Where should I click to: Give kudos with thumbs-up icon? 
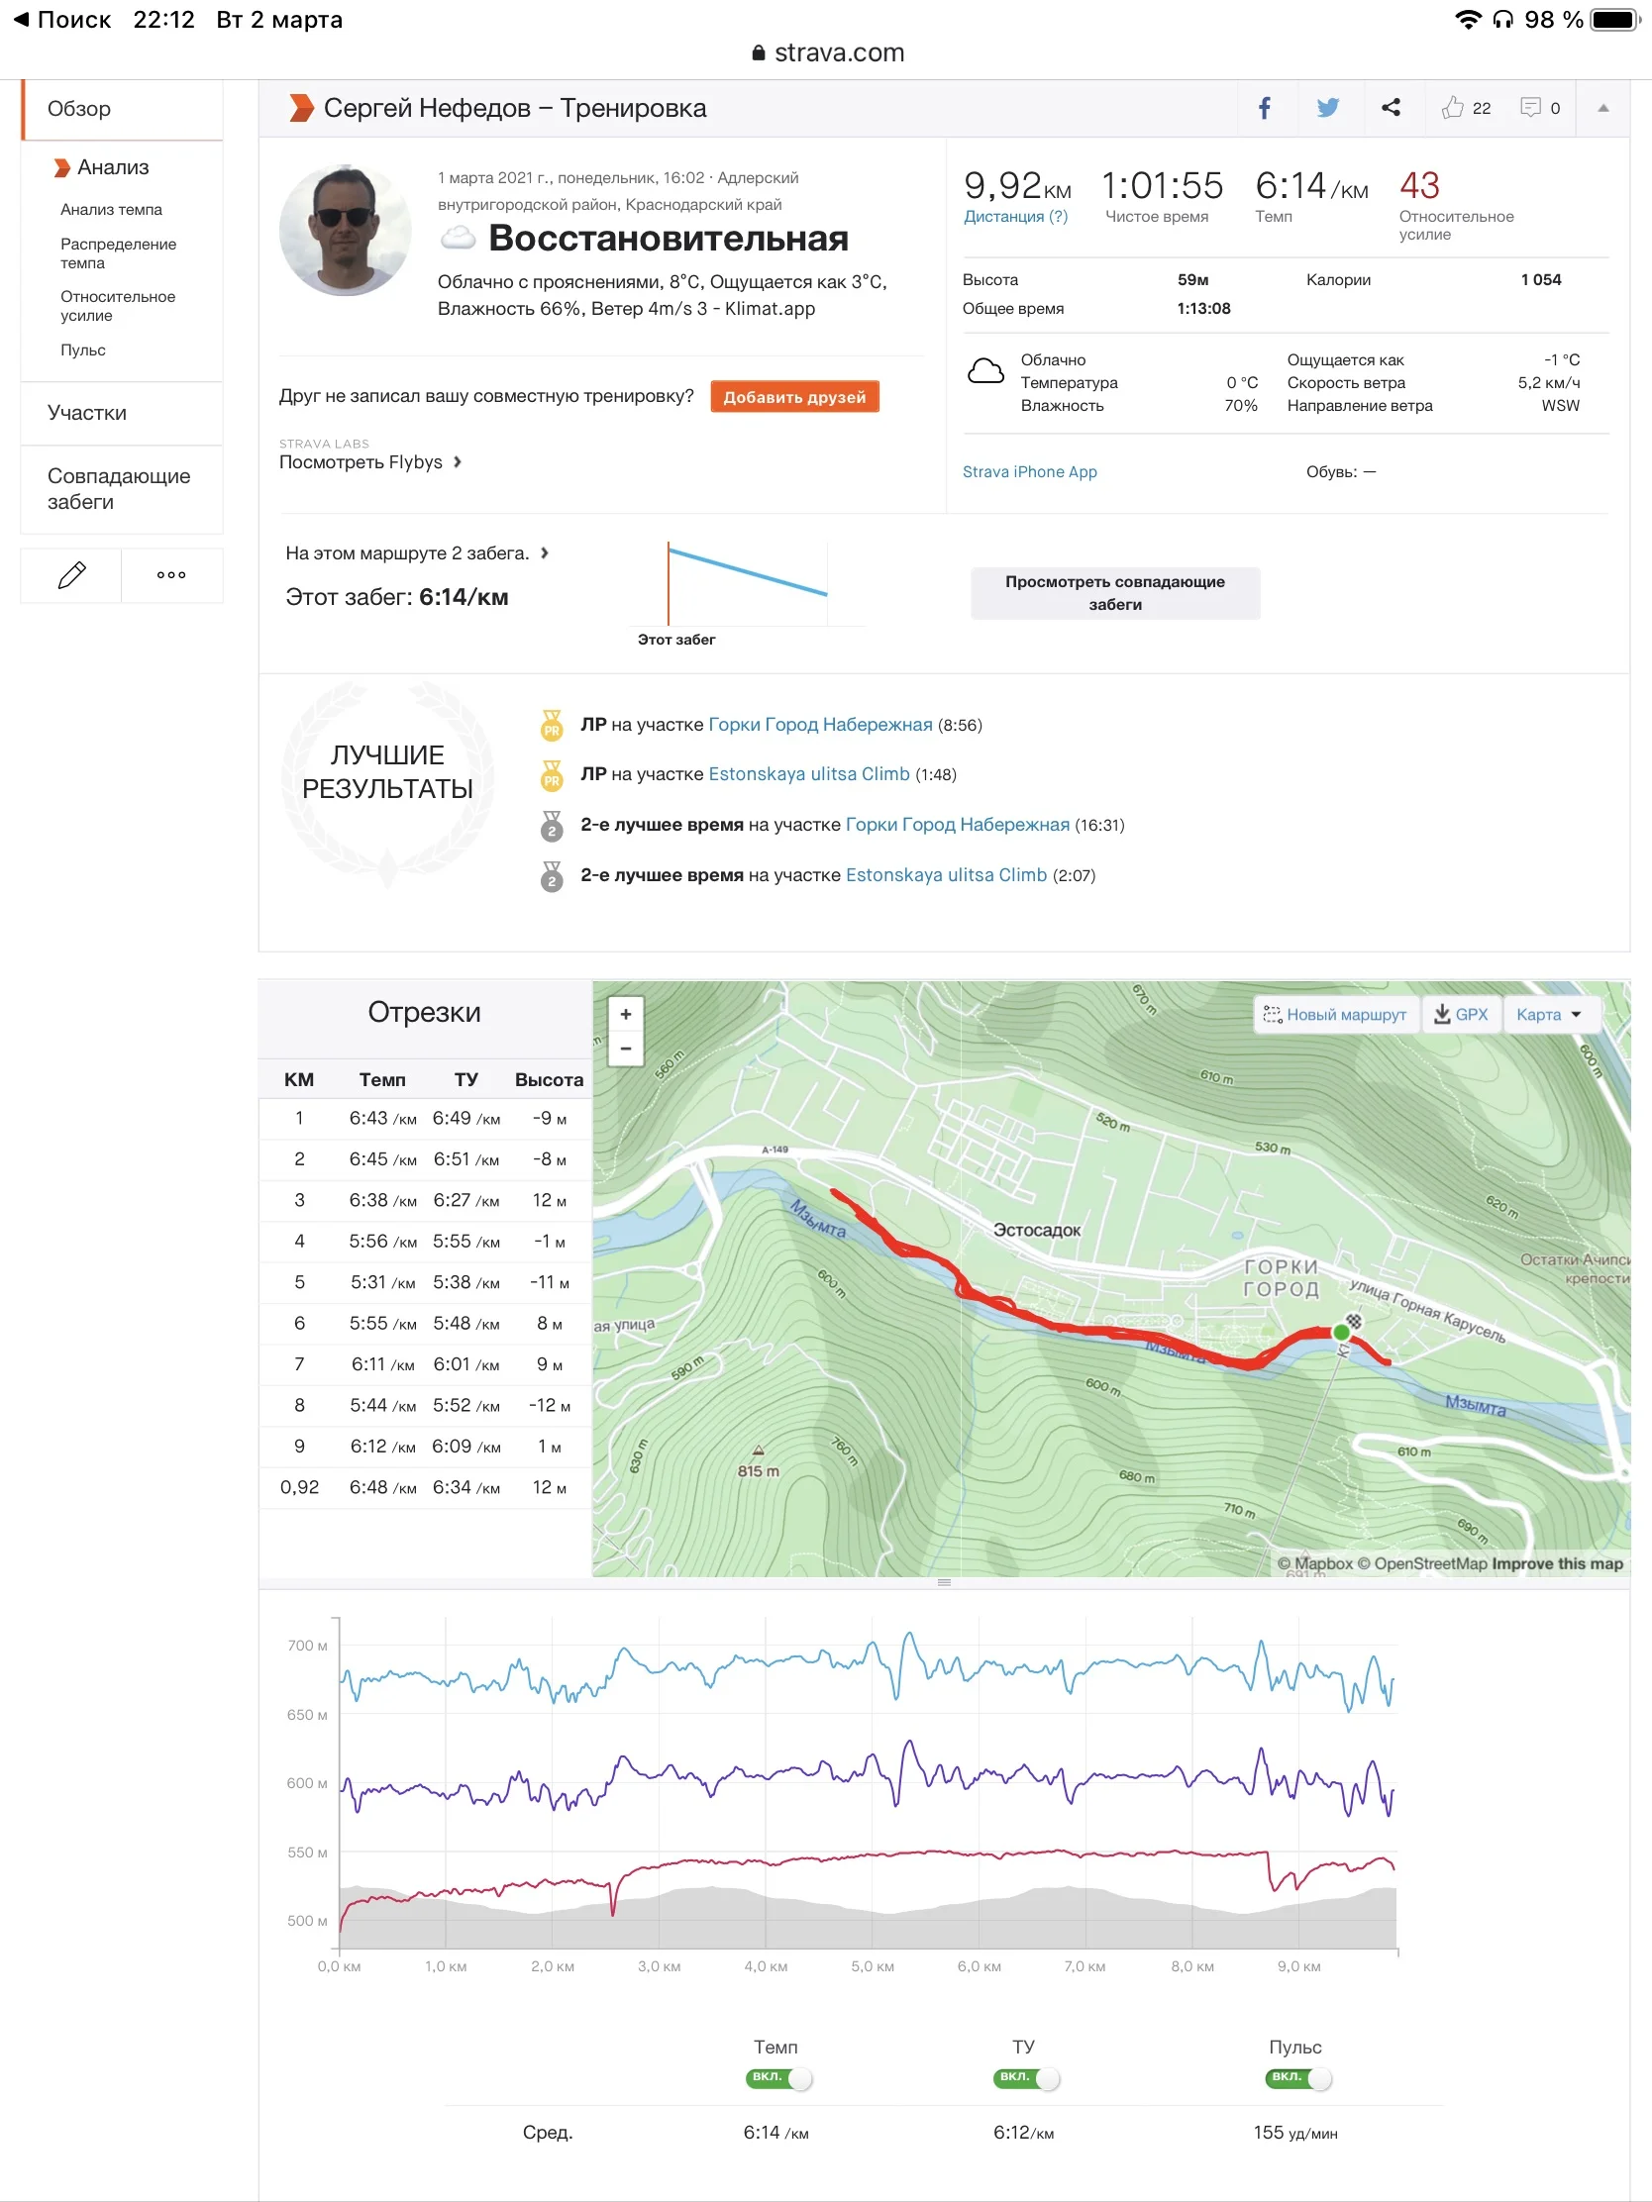click(1453, 108)
